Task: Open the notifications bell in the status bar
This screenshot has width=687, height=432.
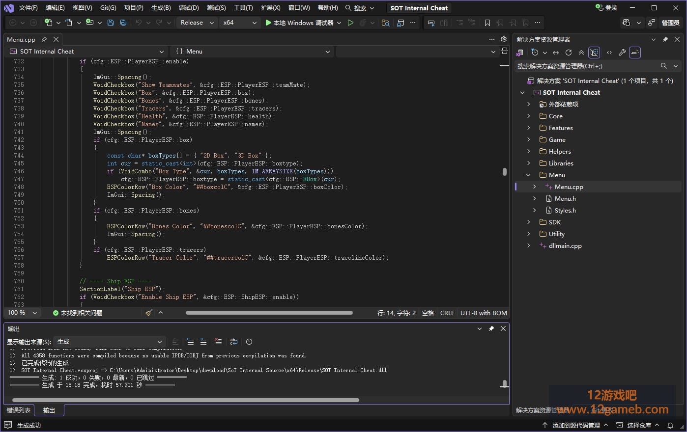Action: (x=670, y=425)
